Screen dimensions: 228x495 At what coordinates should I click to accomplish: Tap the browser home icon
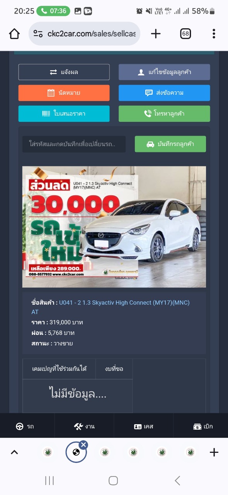[14, 34]
